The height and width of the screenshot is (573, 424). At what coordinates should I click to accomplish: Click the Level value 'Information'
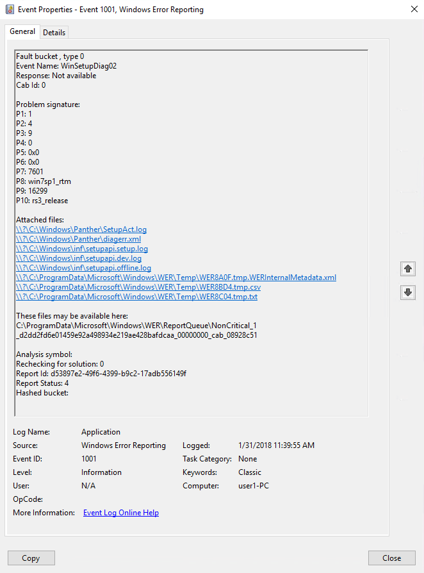[x=101, y=472]
